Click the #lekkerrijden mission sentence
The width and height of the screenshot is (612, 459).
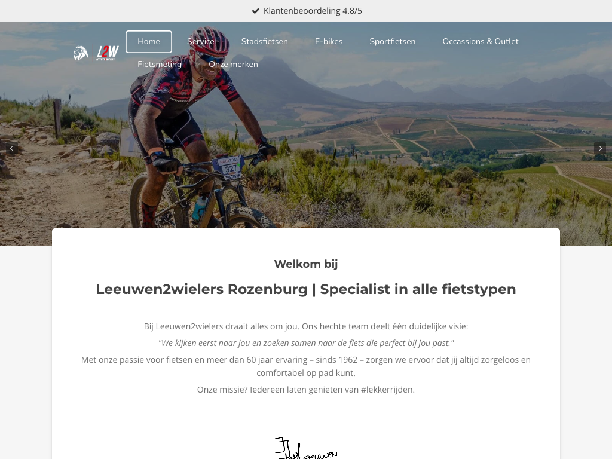point(306,390)
